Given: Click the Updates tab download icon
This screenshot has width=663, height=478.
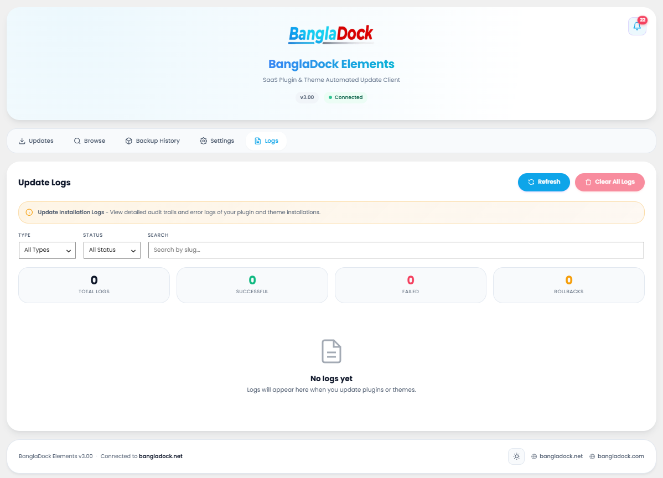Looking at the screenshot, I should click(22, 141).
